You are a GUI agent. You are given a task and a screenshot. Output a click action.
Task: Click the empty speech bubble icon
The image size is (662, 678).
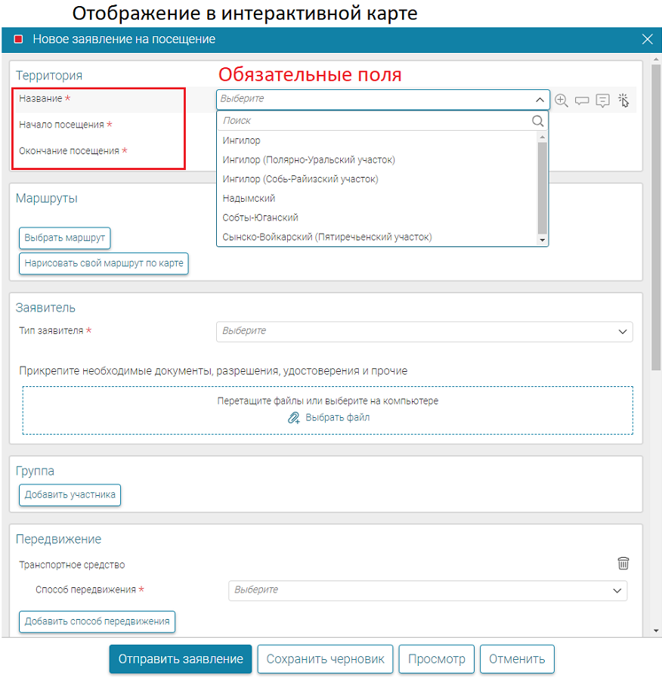(x=581, y=100)
